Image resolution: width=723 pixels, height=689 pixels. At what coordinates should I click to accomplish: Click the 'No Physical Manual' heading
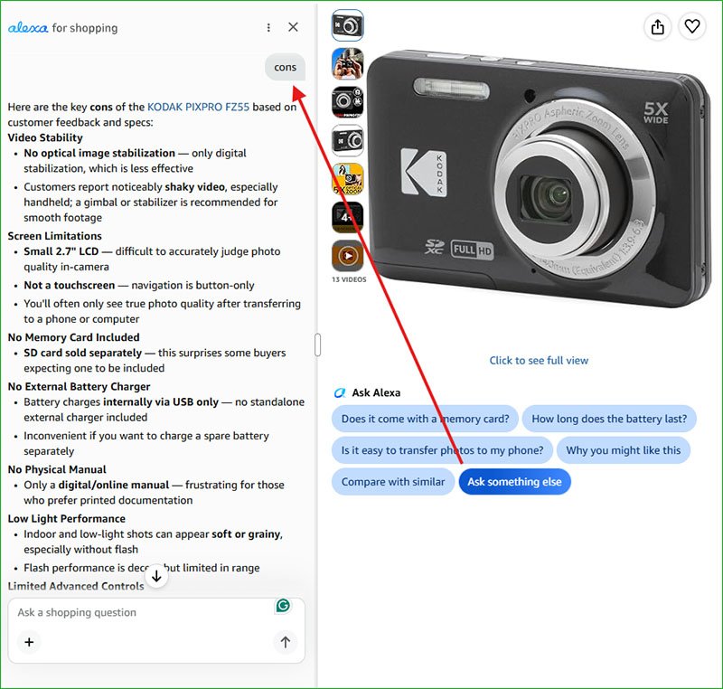click(57, 469)
